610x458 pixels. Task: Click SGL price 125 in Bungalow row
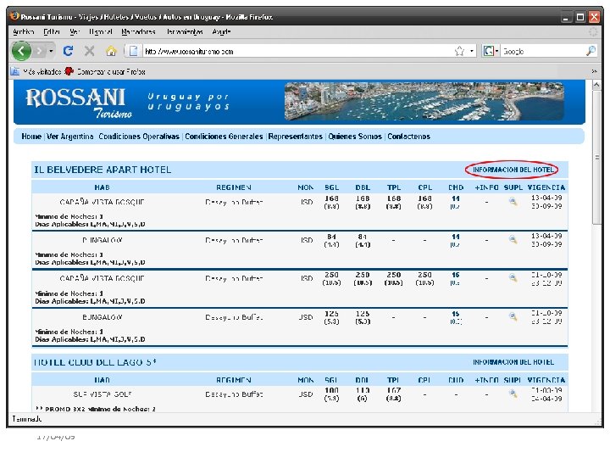point(331,314)
